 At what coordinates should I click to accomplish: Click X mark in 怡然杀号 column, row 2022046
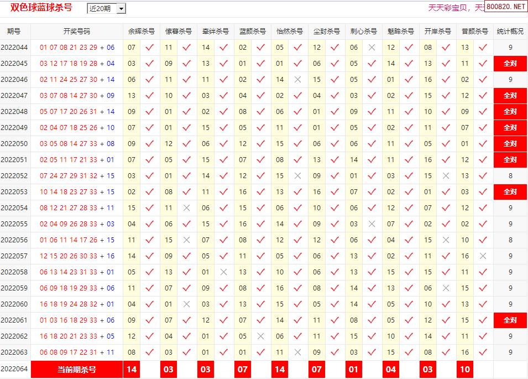(x=297, y=80)
